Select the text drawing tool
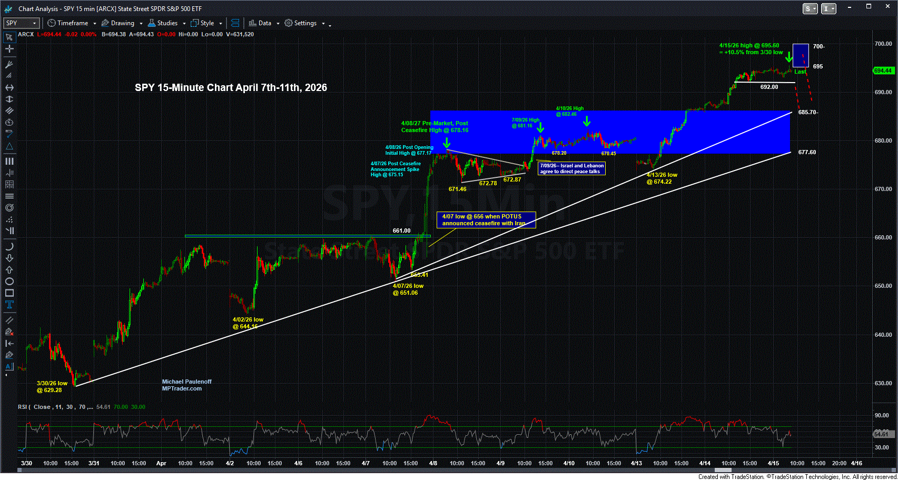The image size is (898, 480). click(x=9, y=305)
